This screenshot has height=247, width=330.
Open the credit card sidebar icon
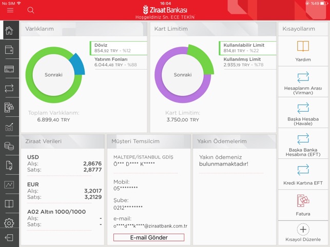tap(9, 69)
